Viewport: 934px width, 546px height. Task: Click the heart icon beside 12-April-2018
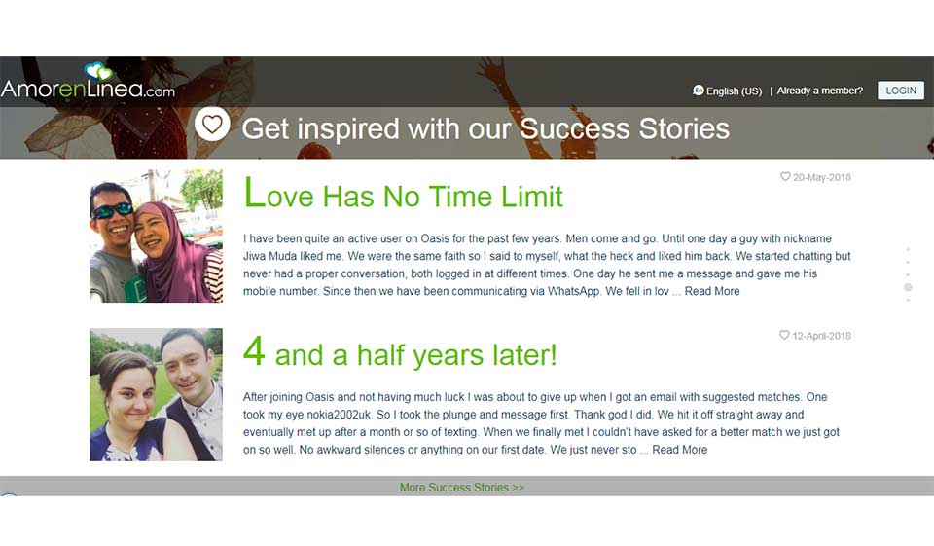784,336
